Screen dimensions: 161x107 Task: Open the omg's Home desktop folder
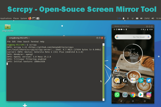click(x=8, y=28)
